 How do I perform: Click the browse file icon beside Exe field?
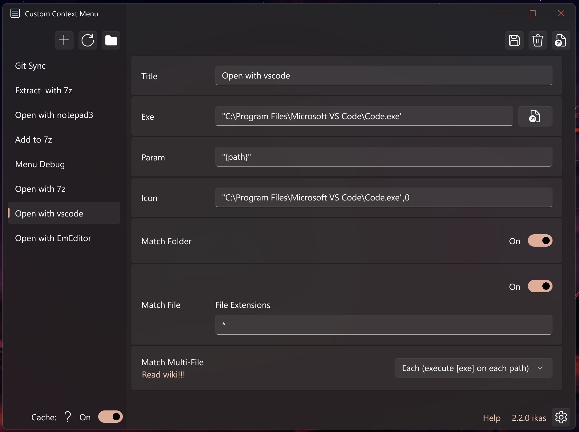pos(535,116)
